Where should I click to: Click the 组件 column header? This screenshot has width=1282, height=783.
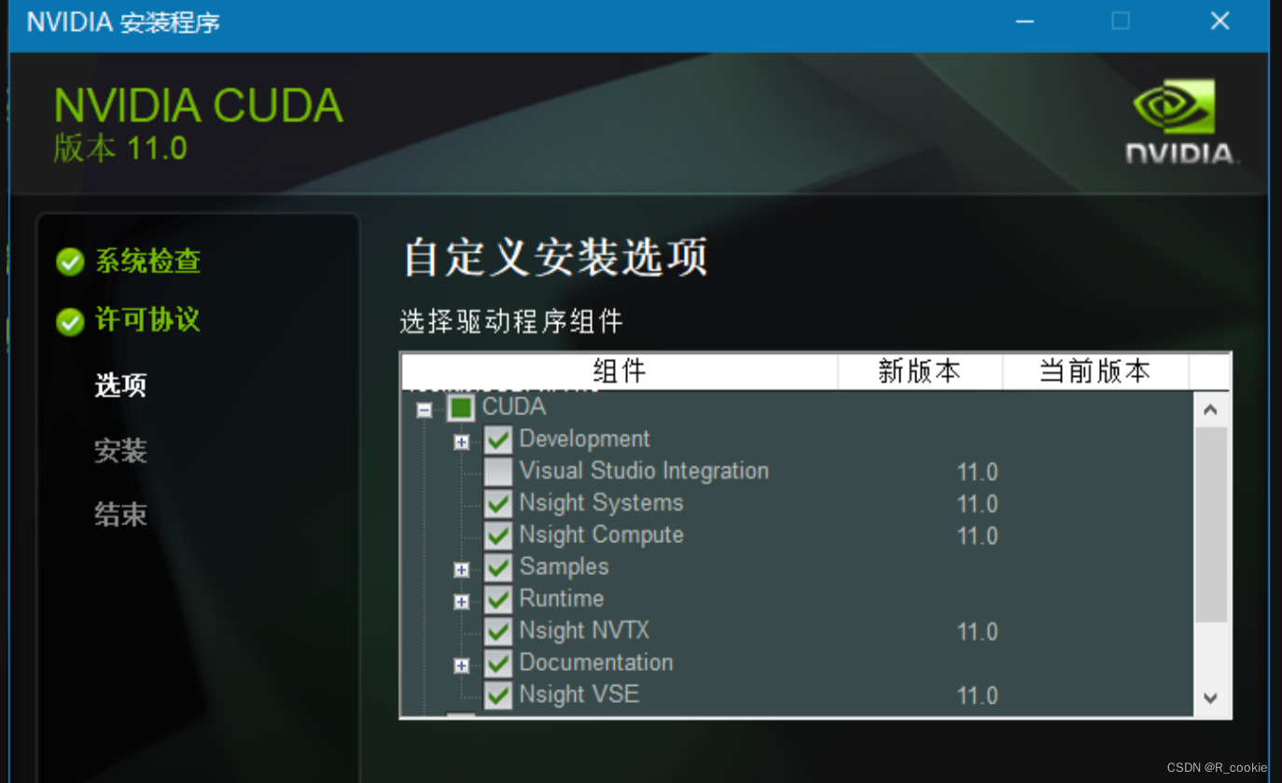620,371
